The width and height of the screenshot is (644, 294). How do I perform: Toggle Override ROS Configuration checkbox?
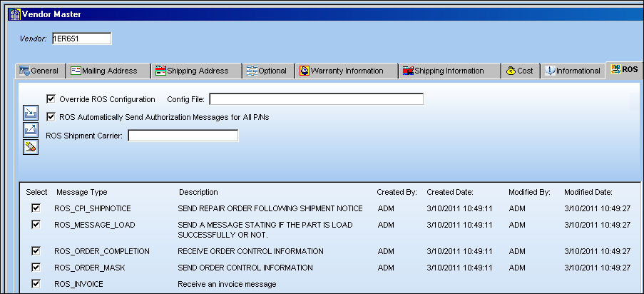[51, 98]
